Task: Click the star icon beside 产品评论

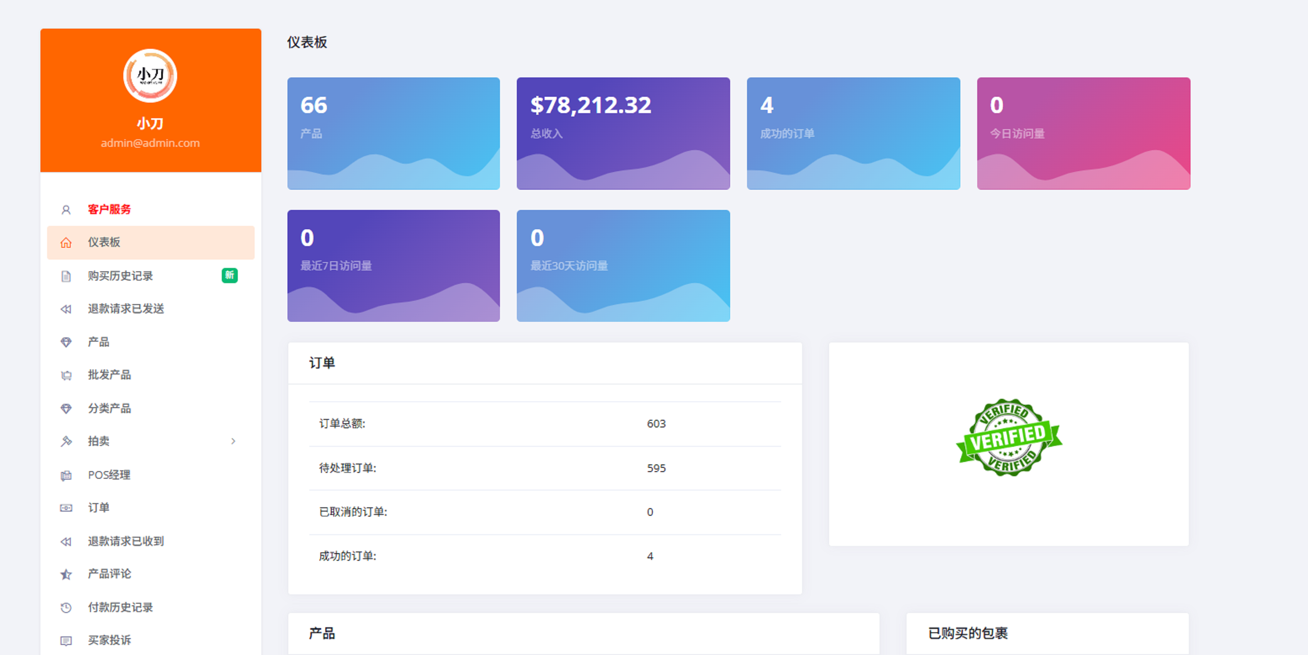Action: click(66, 574)
